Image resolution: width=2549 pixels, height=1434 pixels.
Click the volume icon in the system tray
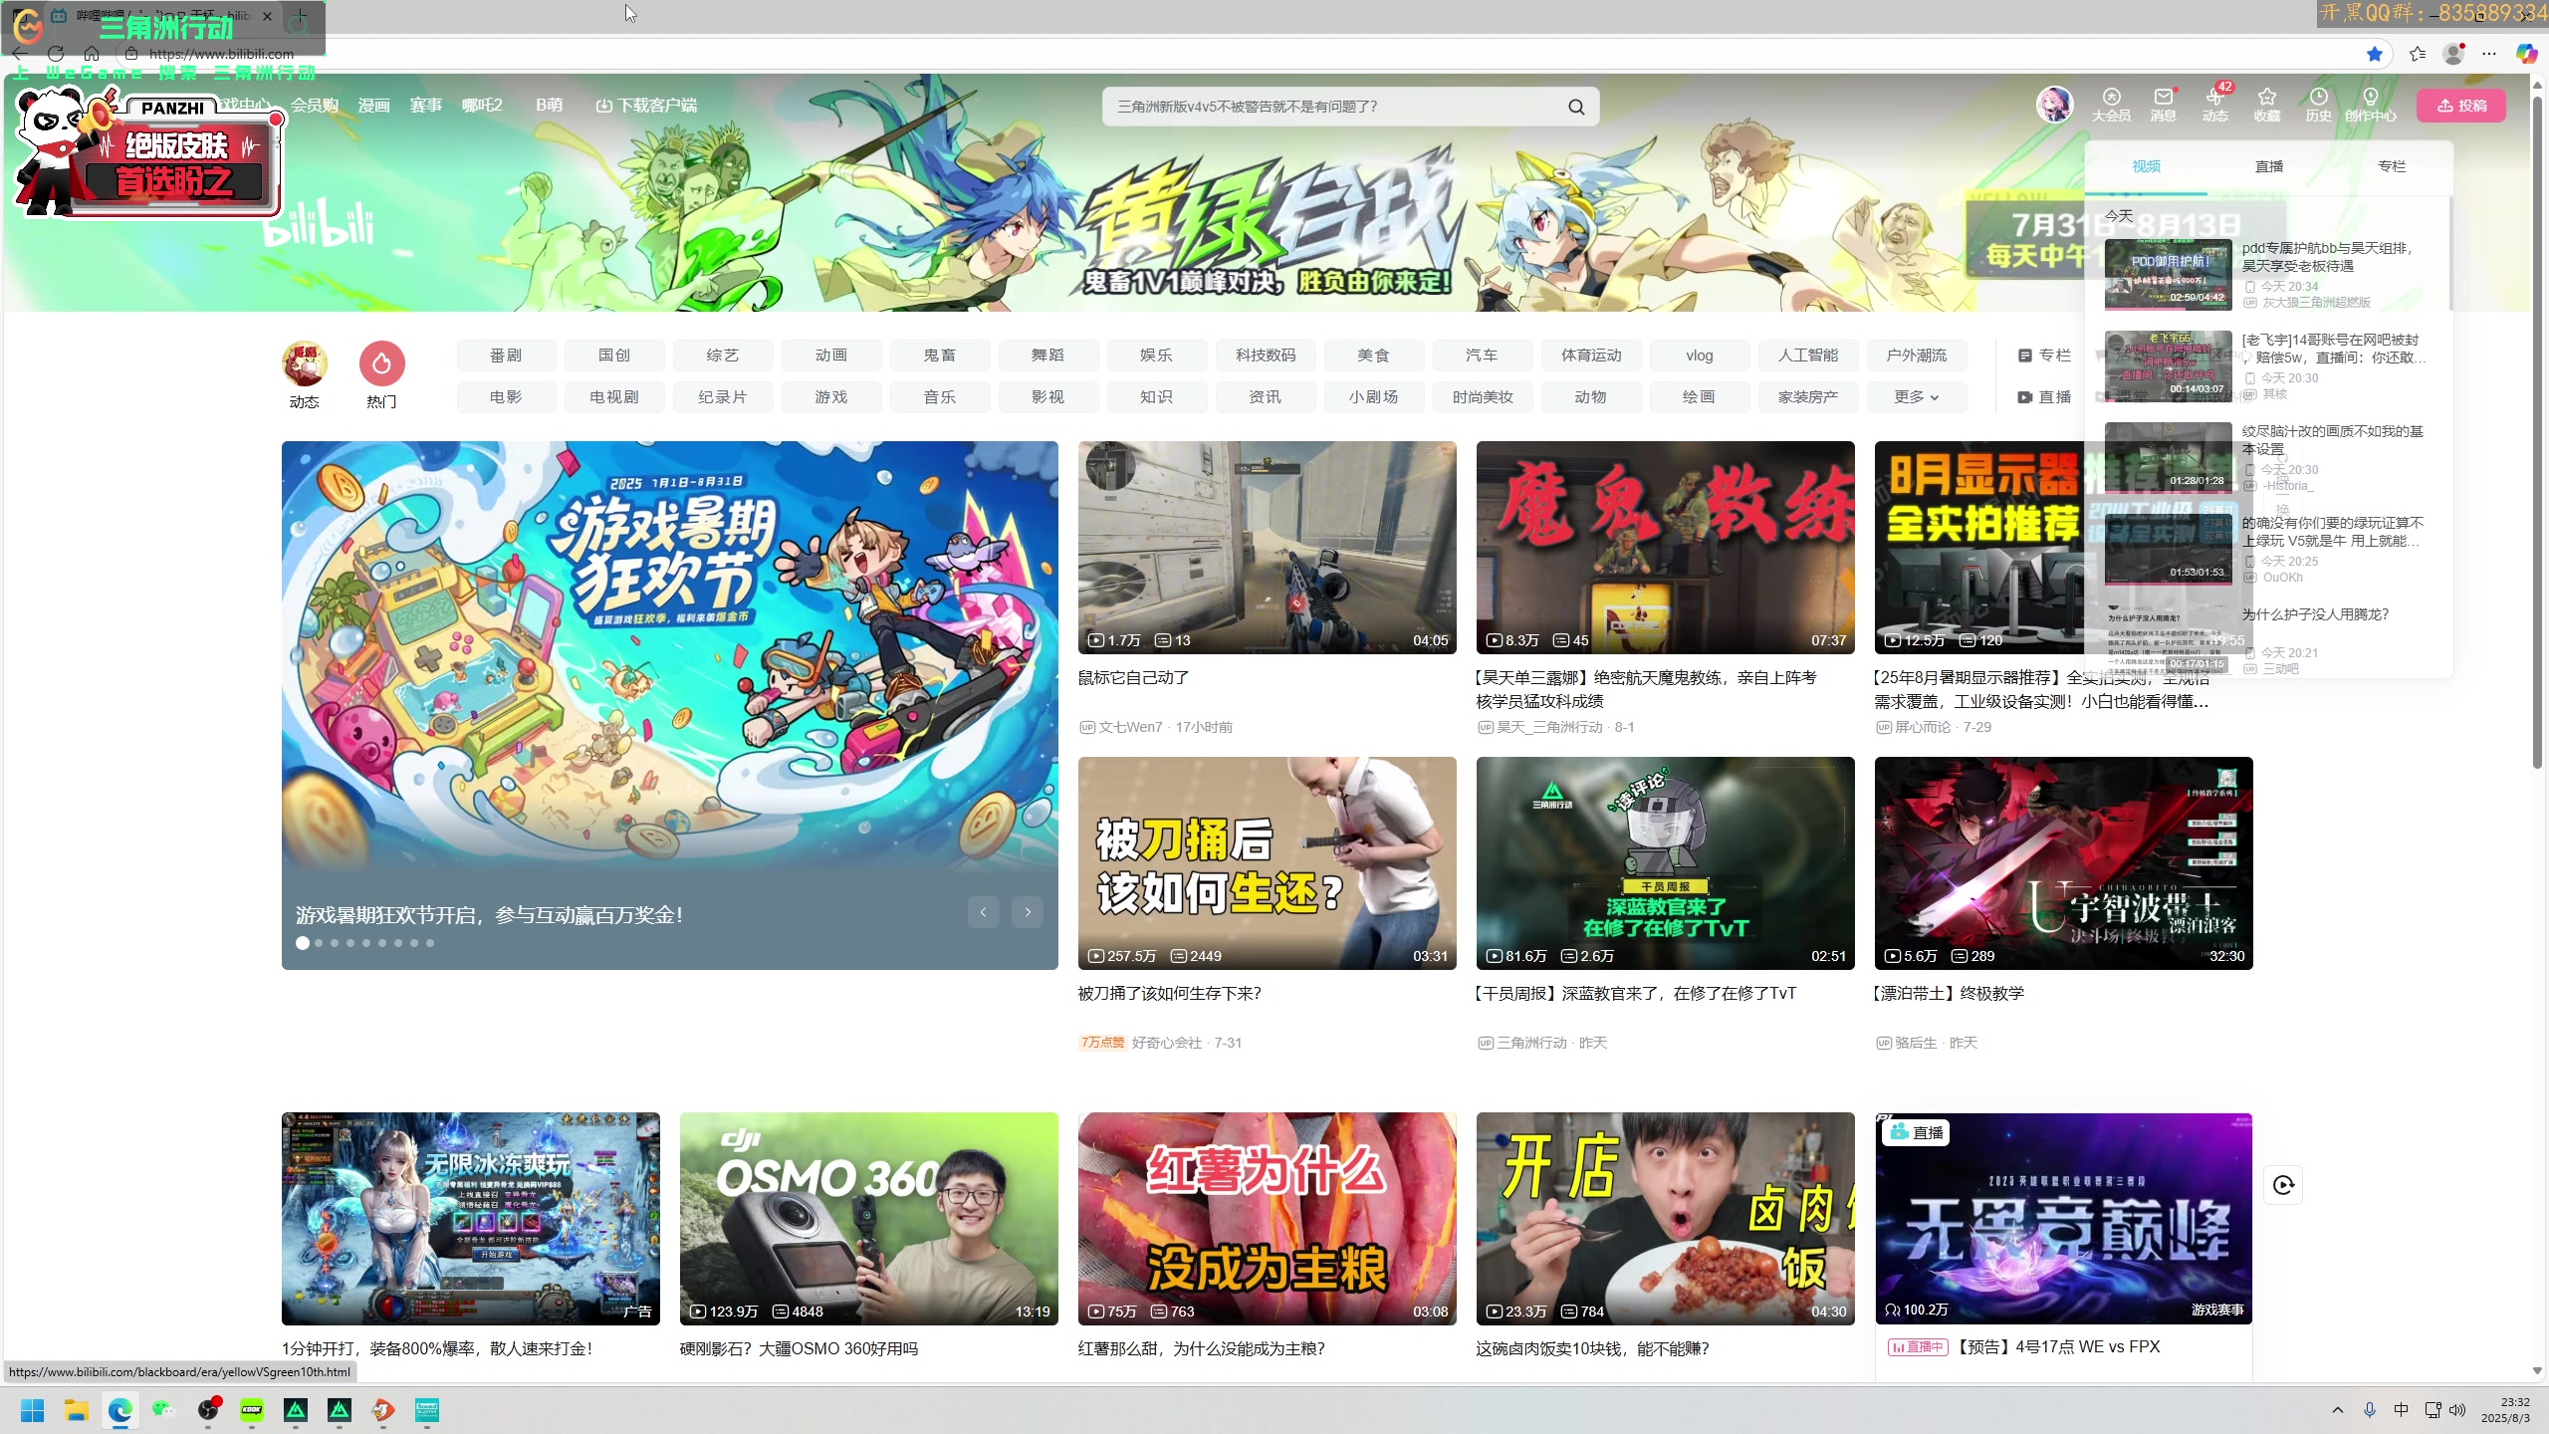point(2457,1410)
